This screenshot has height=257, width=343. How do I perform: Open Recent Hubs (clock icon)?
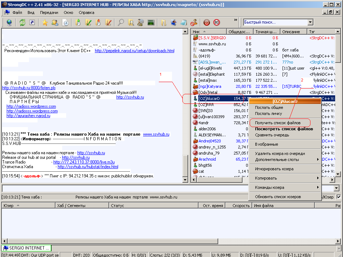click(65, 22)
